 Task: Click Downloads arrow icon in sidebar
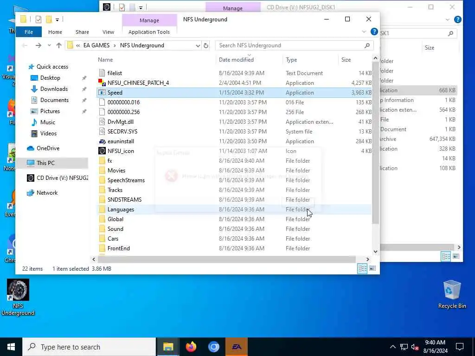click(x=34, y=89)
